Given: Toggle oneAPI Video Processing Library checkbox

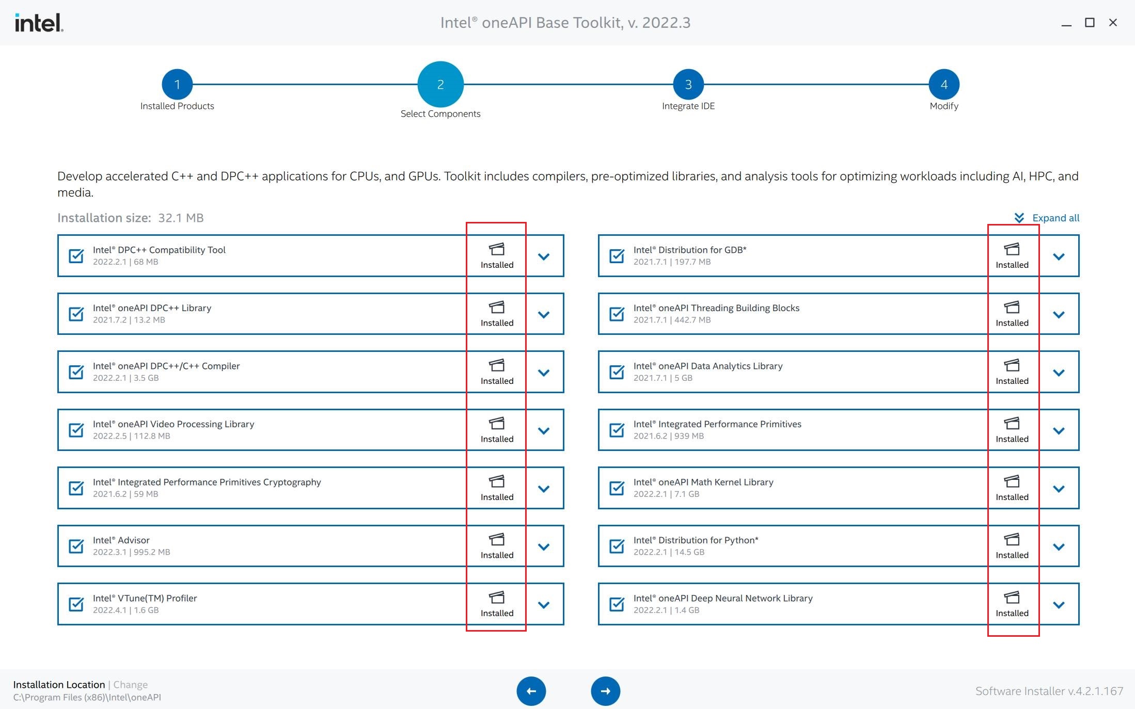Looking at the screenshot, I should pyautogui.click(x=76, y=430).
